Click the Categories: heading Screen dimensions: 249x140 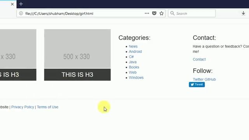pos(134,38)
